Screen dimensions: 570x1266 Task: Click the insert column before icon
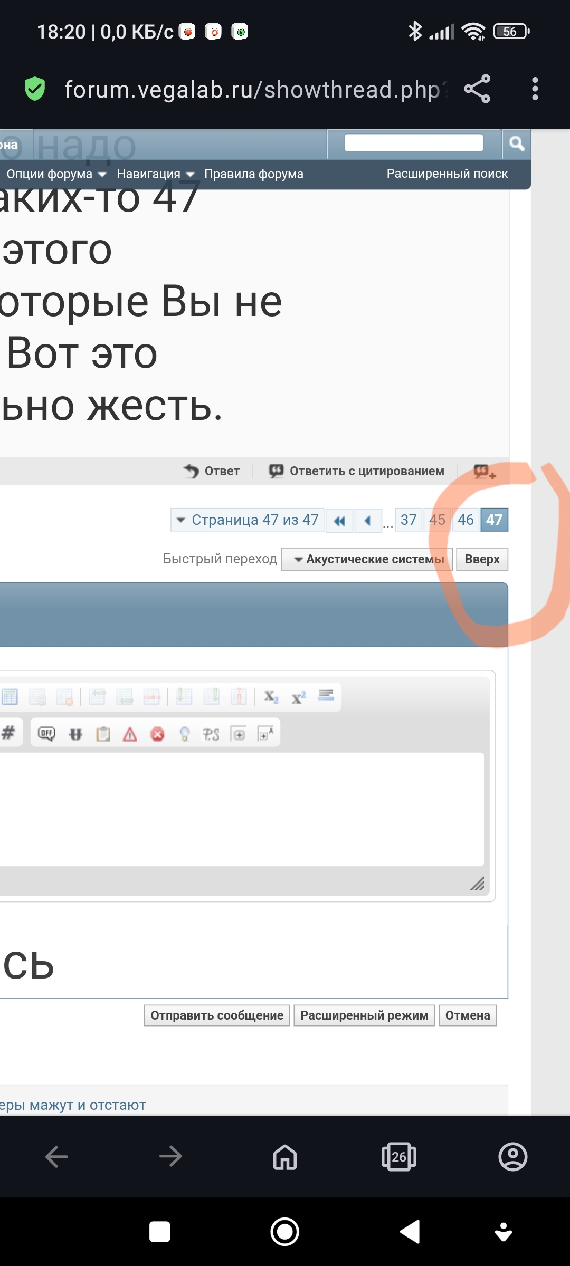click(184, 697)
